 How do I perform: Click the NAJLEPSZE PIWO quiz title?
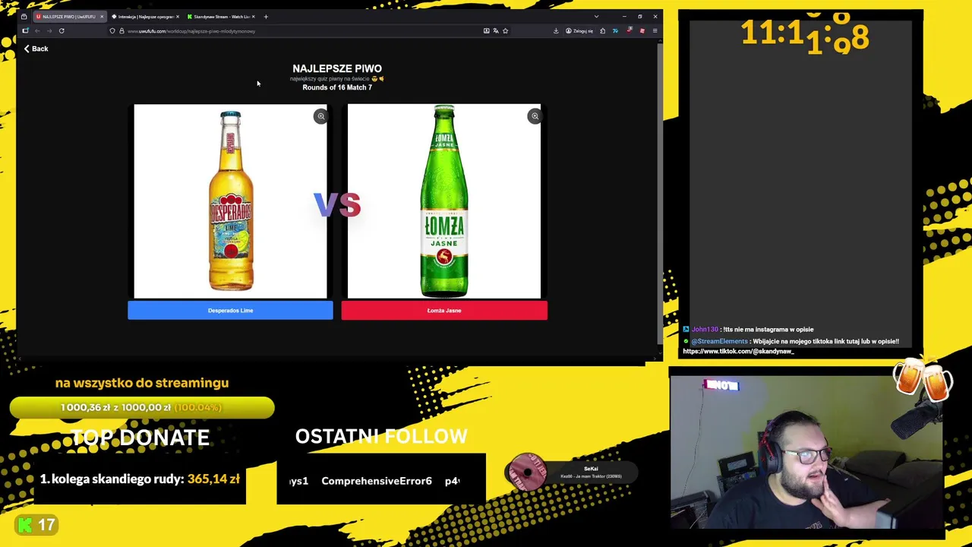[337, 68]
